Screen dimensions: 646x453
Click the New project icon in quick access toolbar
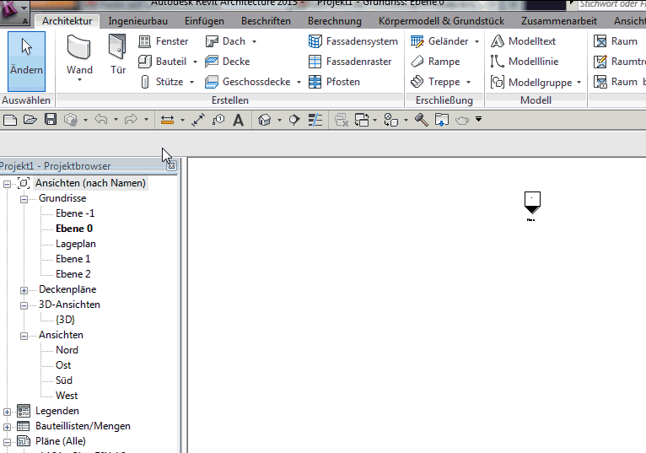pos(10,120)
